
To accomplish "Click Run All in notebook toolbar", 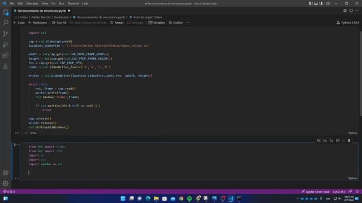I will pyautogui.click(x=59, y=23).
